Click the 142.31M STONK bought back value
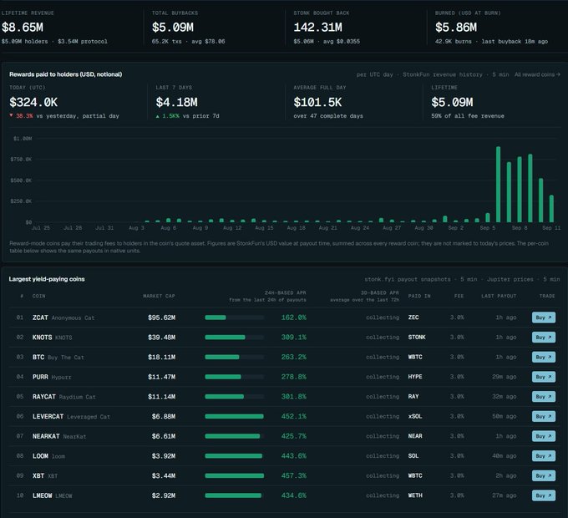This screenshot has height=518, width=568. pos(317,28)
